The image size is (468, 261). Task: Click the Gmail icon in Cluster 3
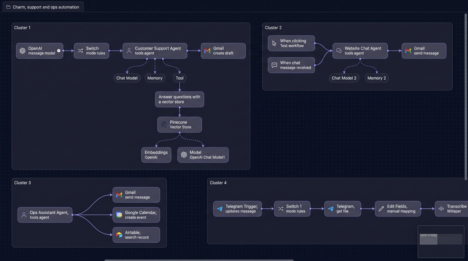click(119, 195)
